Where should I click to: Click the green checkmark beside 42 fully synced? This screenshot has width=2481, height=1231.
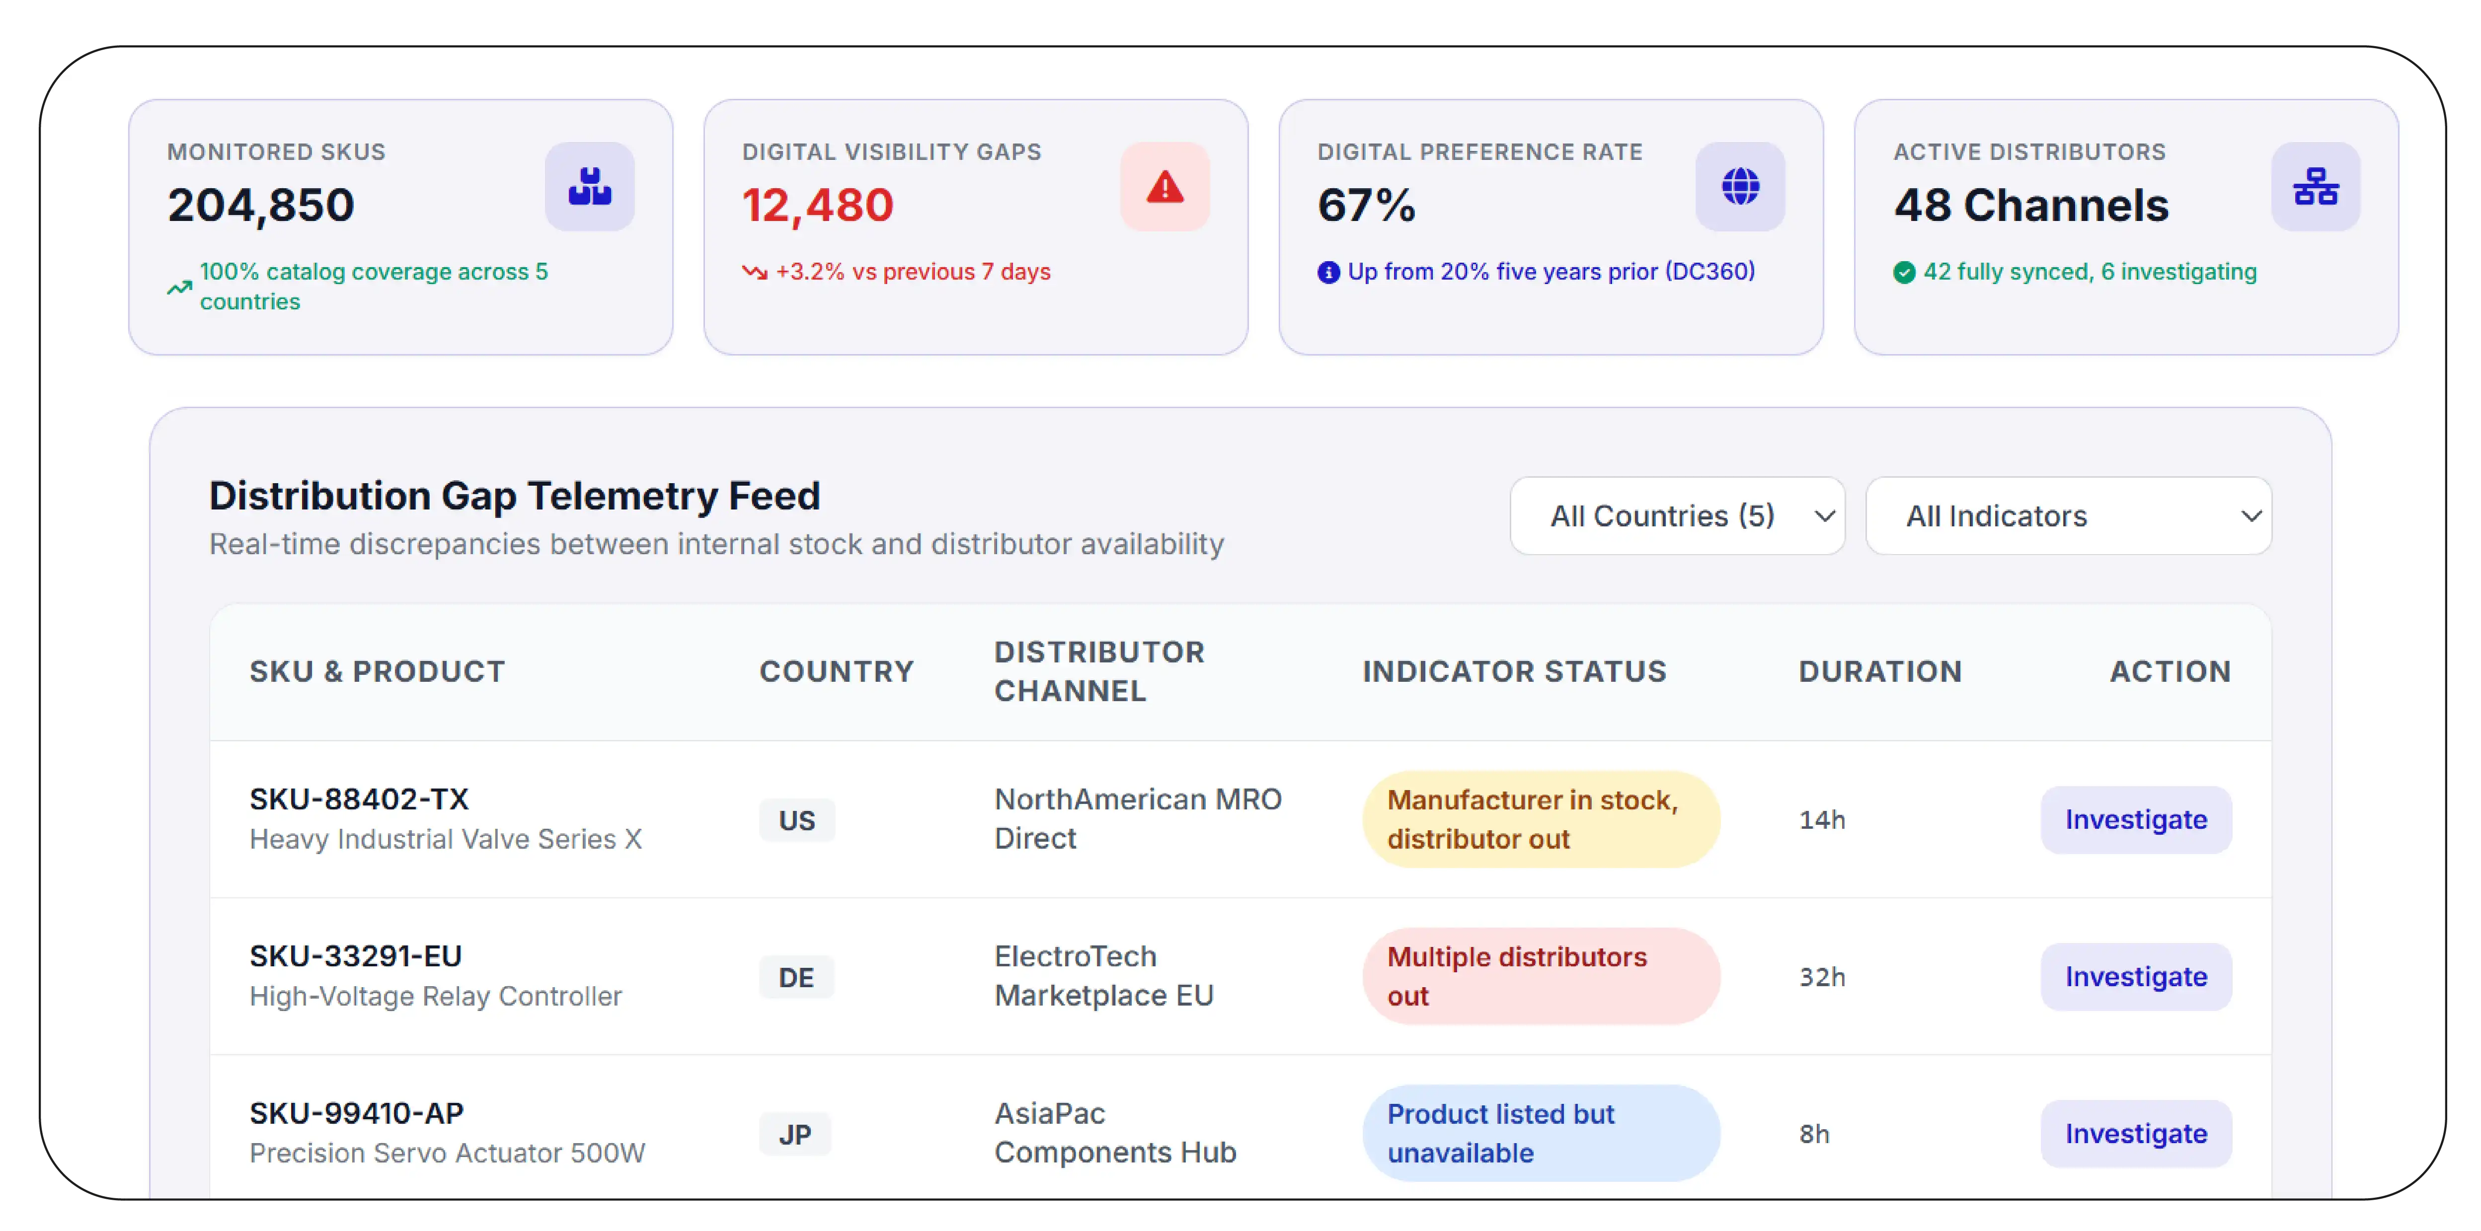[x=1904, y=273]
